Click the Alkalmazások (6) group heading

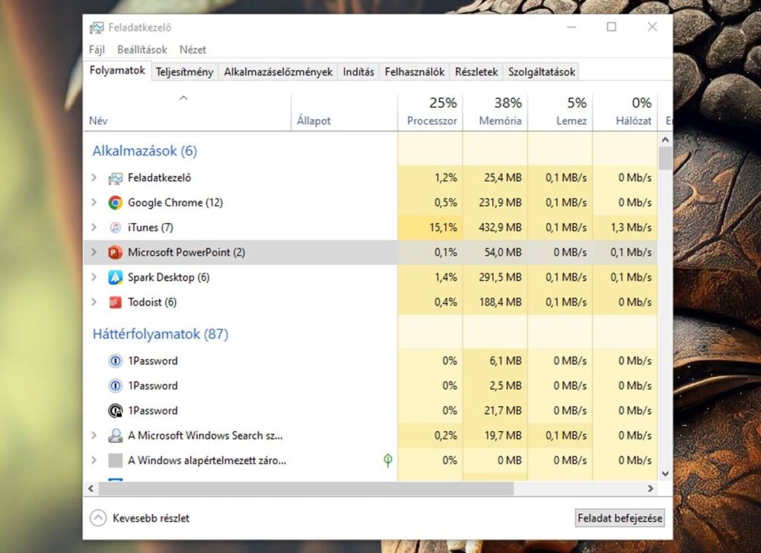click(145, 151)
